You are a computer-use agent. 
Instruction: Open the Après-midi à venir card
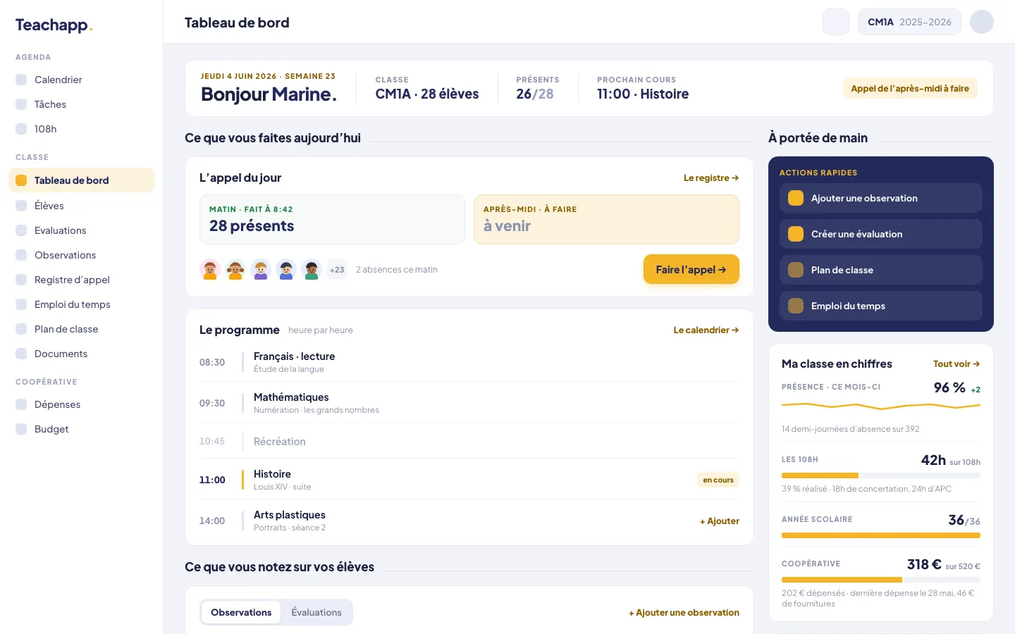tap(606, 219)
